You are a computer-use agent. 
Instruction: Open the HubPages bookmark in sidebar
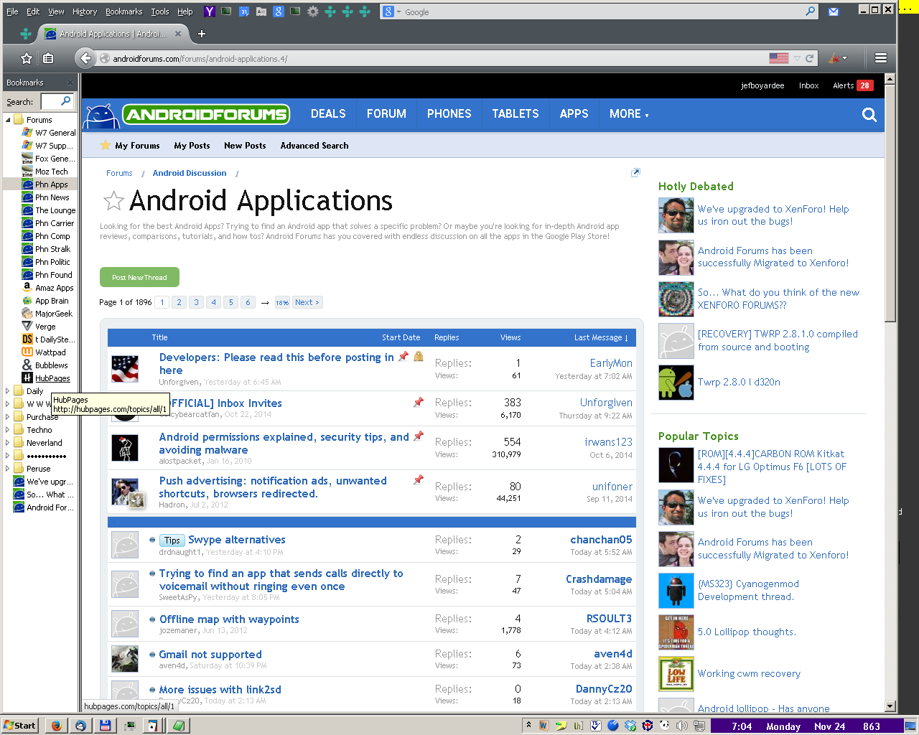(52, 378)
